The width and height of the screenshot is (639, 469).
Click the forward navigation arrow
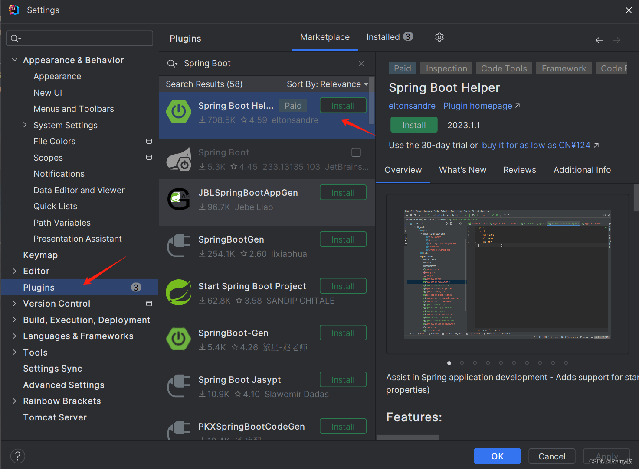pyautogui.click(x=616, y=40)
